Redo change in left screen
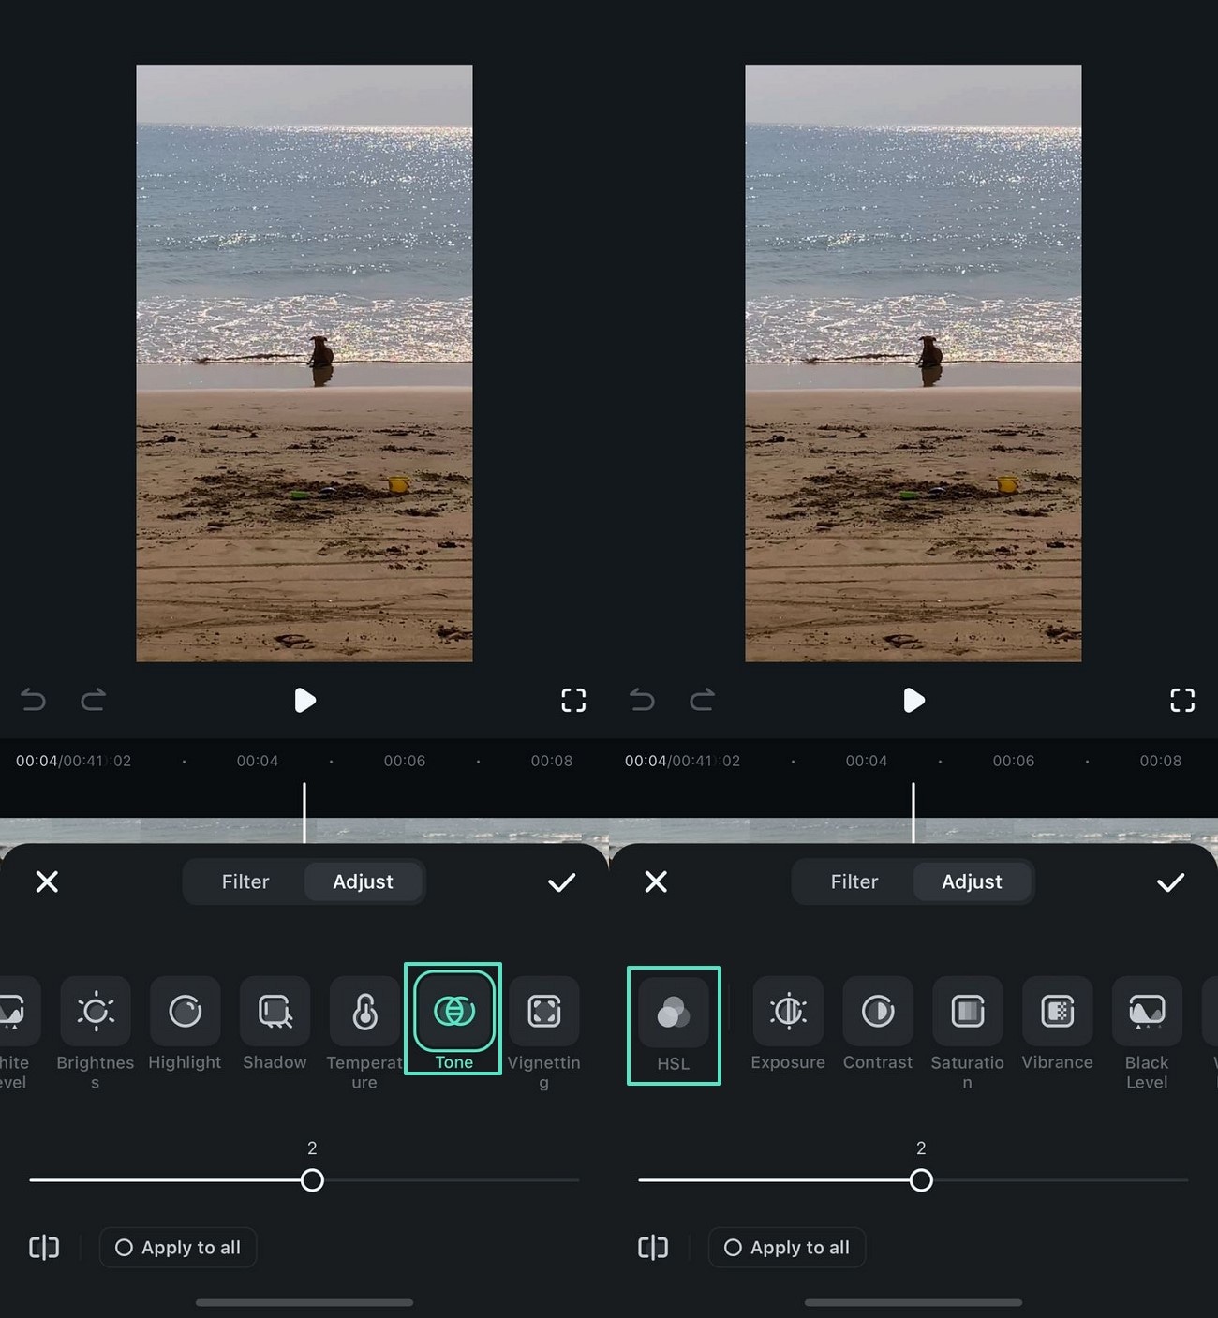 (x=93, y=700)
